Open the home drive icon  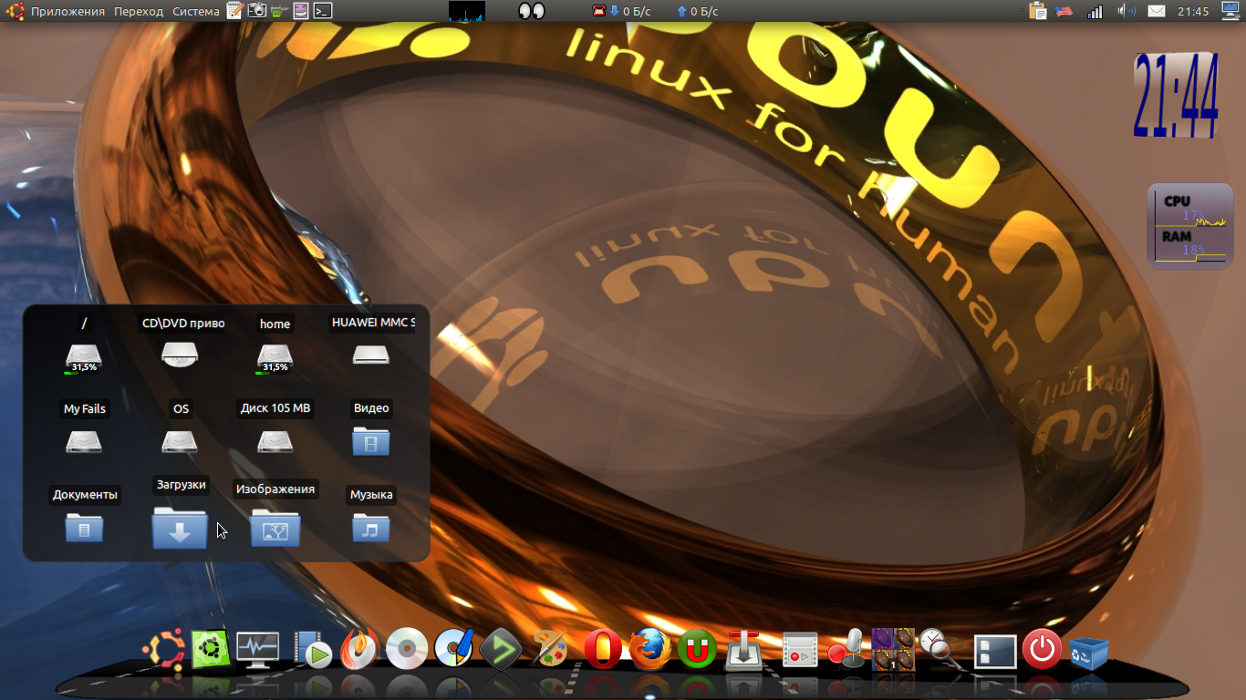click(275, 356)
